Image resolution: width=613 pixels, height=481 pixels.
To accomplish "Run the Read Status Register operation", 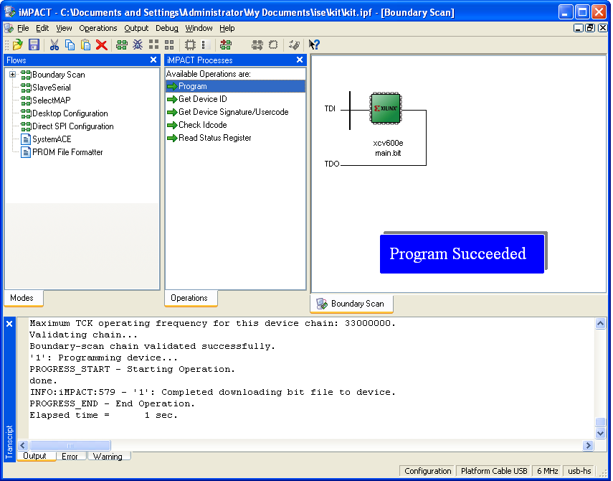I will (214, 138).
